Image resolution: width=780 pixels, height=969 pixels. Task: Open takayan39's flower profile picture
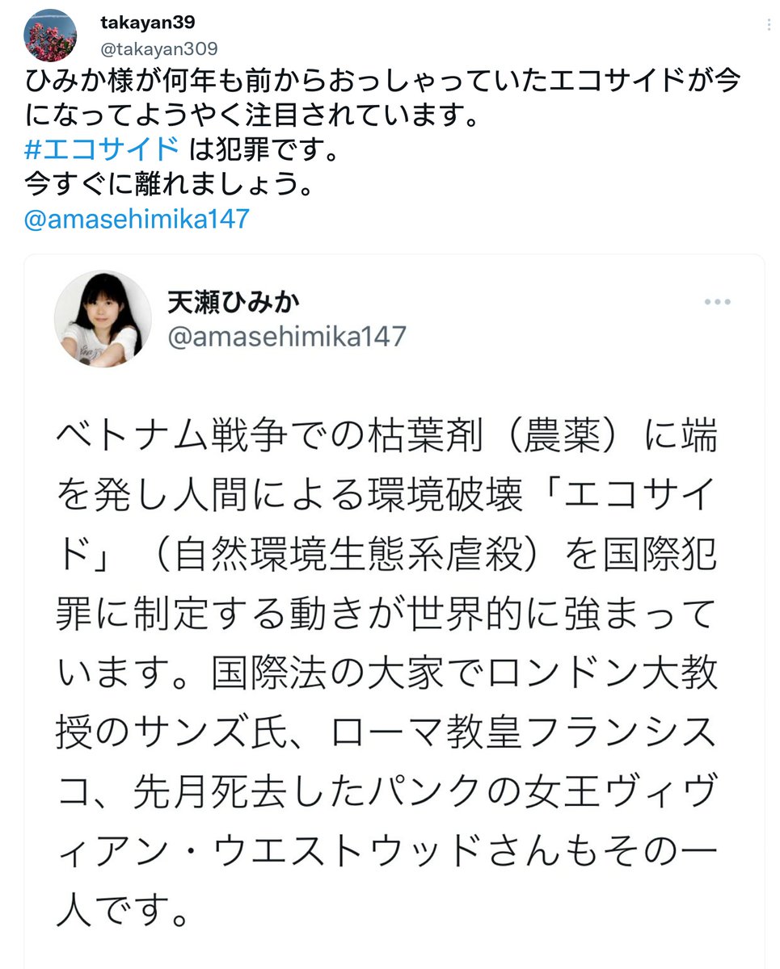point(50,36)
